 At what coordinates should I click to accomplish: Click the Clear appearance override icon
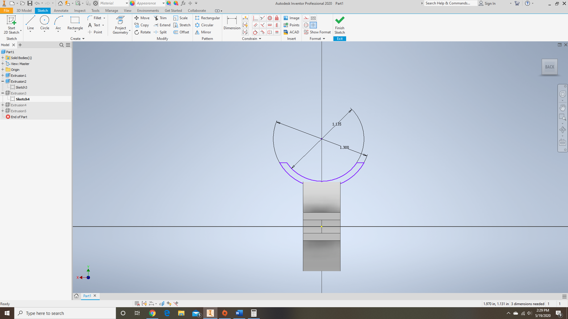point(176,3)
